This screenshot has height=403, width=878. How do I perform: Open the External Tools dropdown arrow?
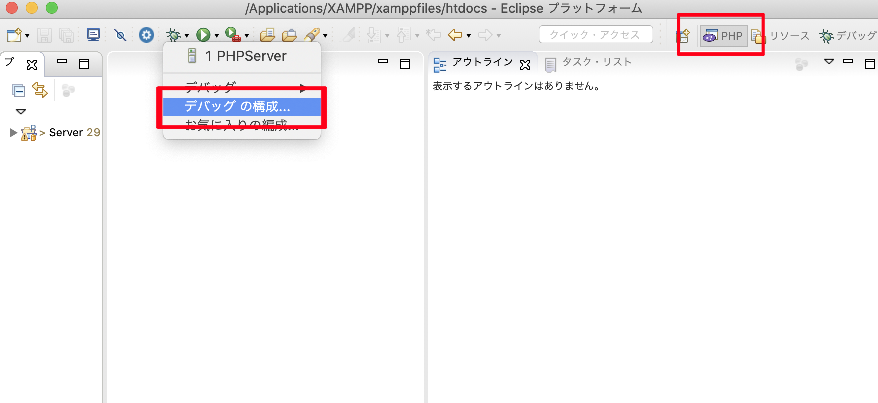click(247, 36)
